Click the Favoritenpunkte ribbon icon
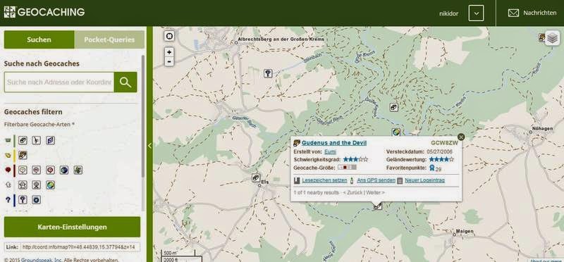This screenshot has height=262, width=564. [431, 168]
